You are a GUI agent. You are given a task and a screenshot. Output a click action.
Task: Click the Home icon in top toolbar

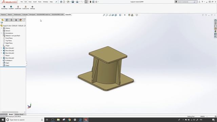tap(61, 2)
